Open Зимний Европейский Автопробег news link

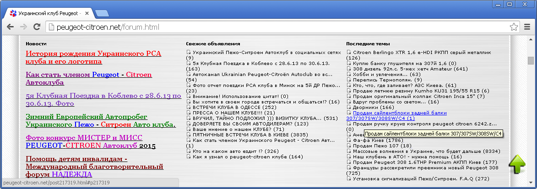click(x=100, y=120)
